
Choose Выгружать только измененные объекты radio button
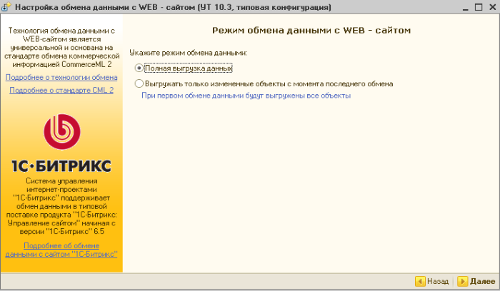pyautogui.click(x=139, y=83)
